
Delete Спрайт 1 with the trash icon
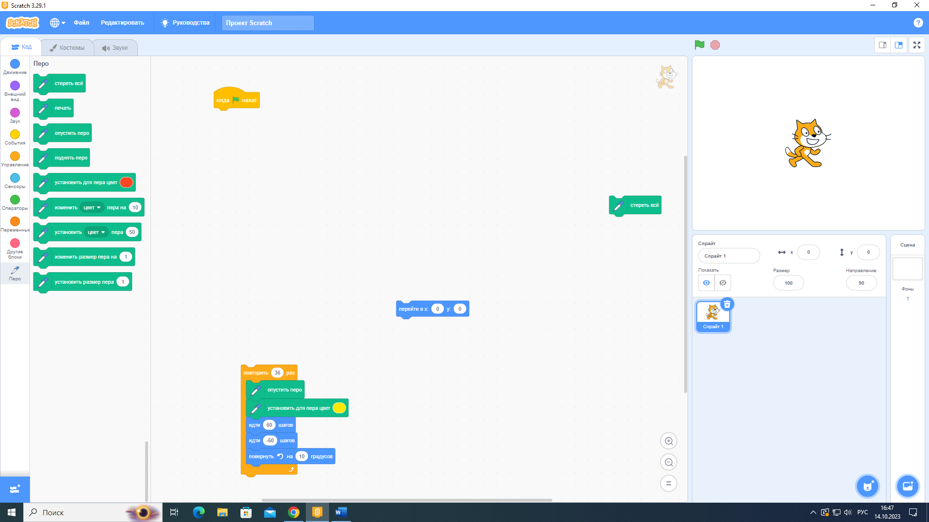727,304
